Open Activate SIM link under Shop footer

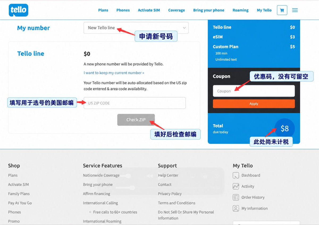tap(18, 185)
